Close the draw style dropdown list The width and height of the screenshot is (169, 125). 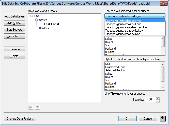(163, 16)
